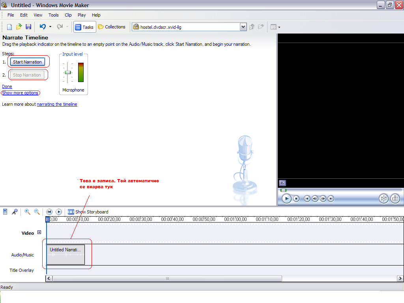Click the monitor Forward button
404x303 pixels.
[331, 199]
